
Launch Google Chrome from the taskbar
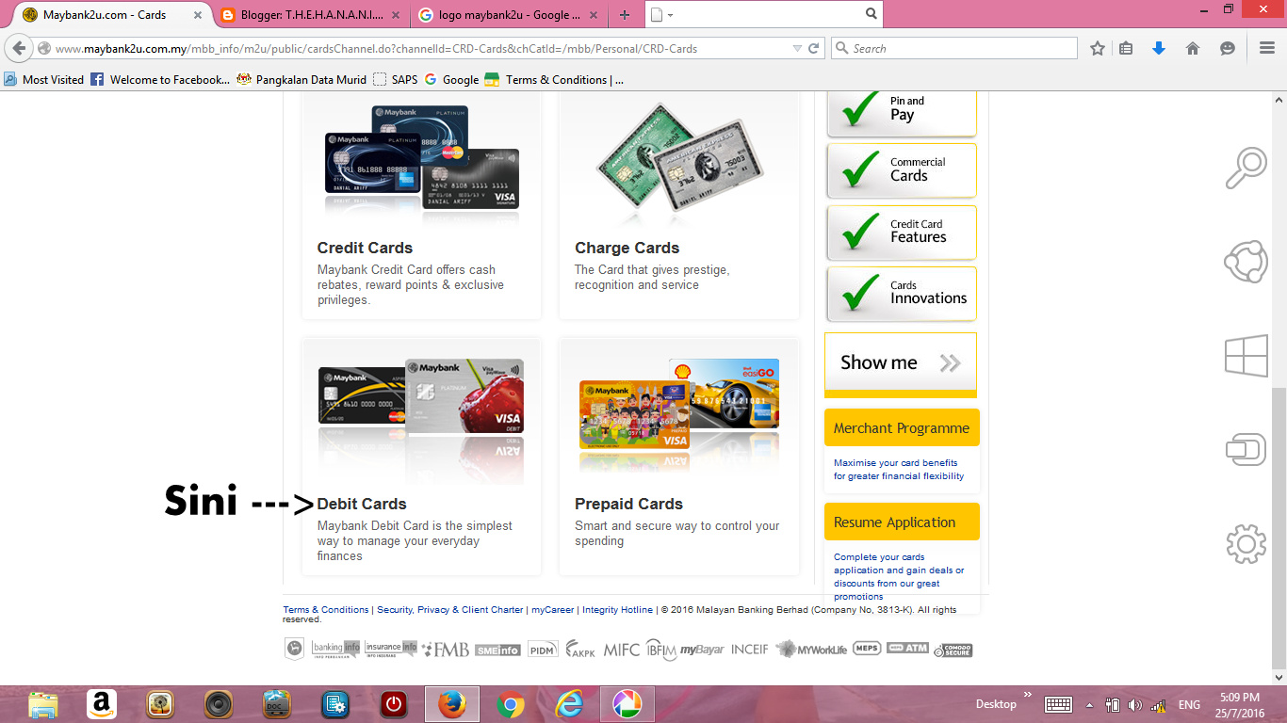pyautogui.click(x=511, y=704)
